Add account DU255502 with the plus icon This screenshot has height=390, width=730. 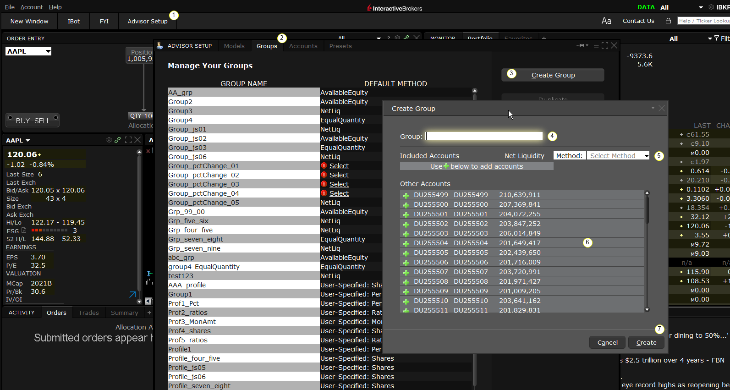[406, 224]
